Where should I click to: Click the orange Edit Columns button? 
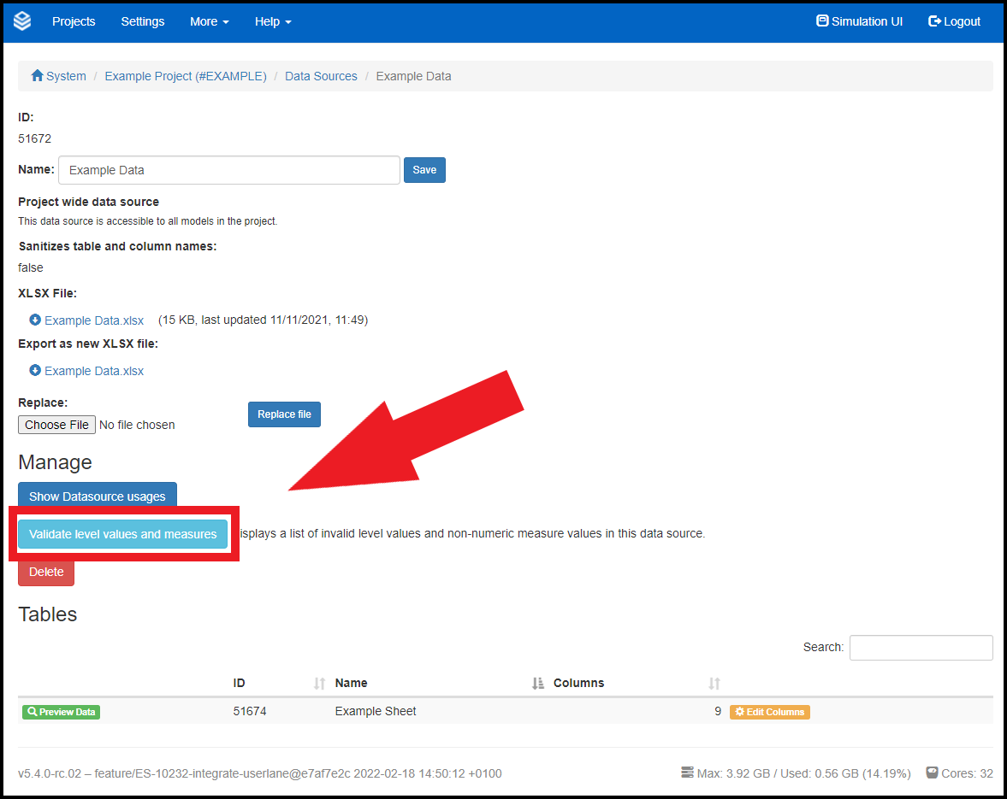click(769, 712)
